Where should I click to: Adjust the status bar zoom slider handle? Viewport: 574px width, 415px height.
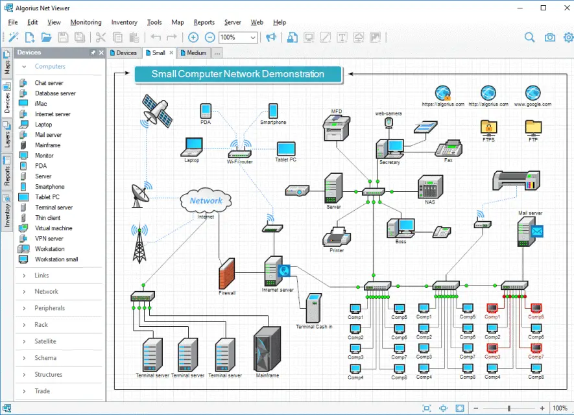pyautogui.click(x=509, y=408)
